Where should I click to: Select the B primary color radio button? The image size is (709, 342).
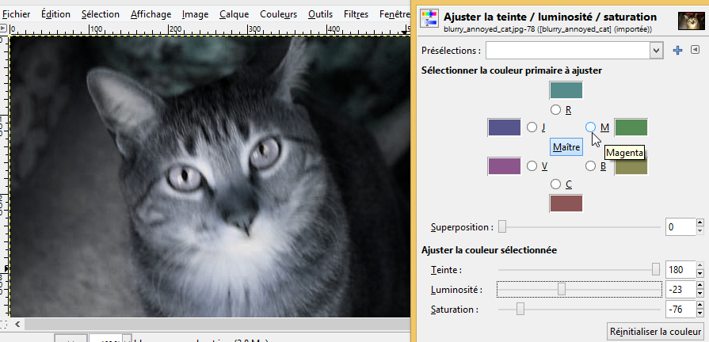tap(590, 166)
